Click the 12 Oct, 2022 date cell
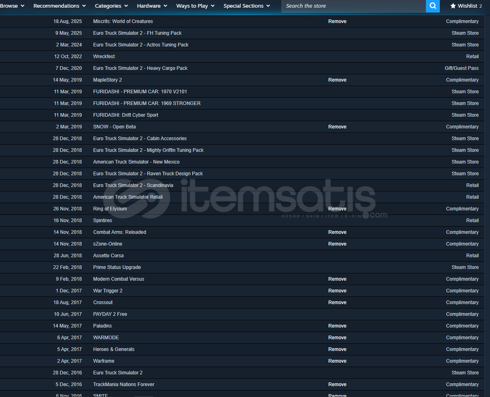 click(x=68, y=57)
